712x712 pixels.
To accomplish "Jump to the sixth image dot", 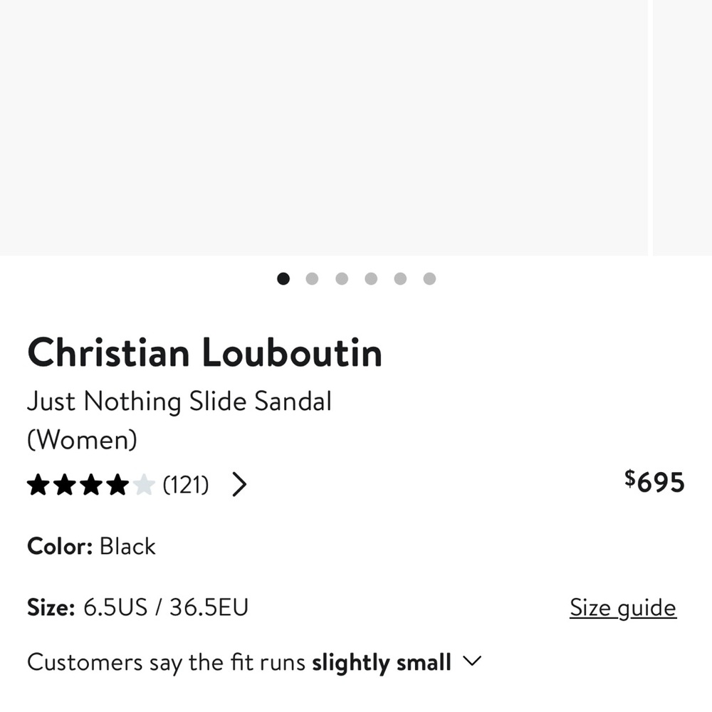I will coord(429,278).
